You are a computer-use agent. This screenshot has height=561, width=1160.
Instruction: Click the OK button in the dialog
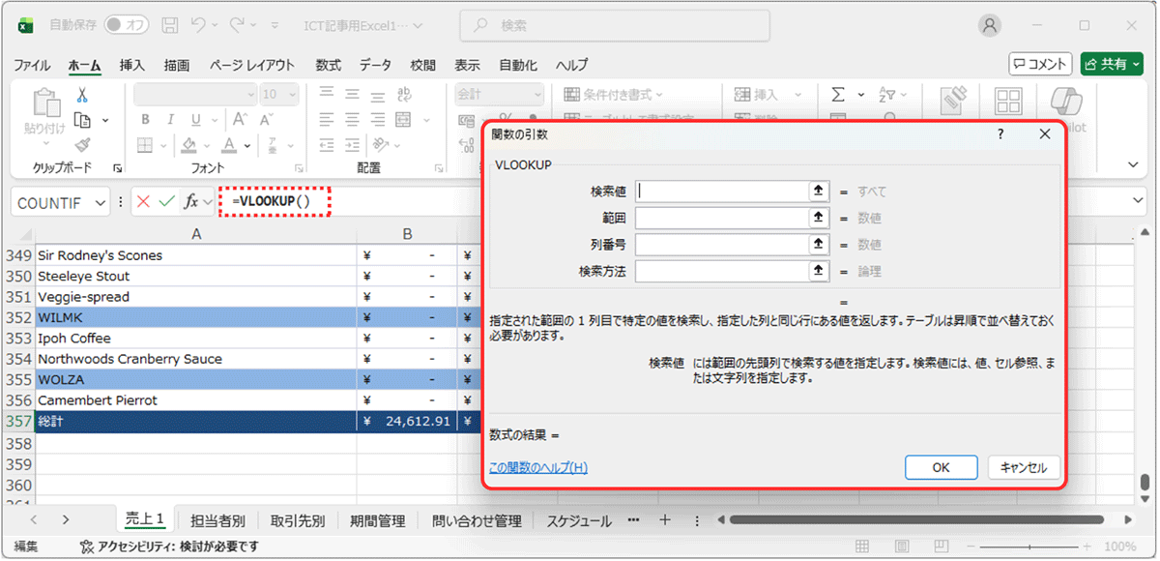tap(941, 466)
